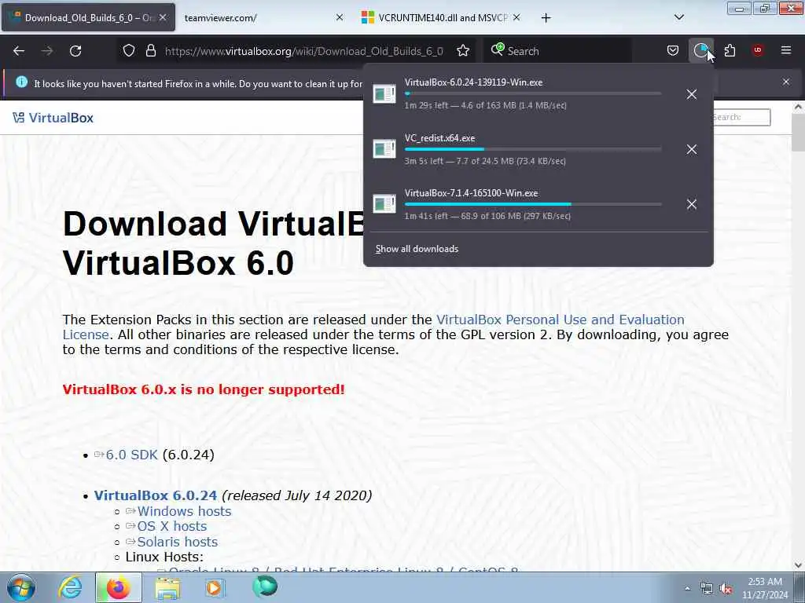The width and height of the screenshot is (805, 603).
Task: Cancel the VirtualBox-6.0.24 download
Action: pyautogui.click(x=692, y=94)
